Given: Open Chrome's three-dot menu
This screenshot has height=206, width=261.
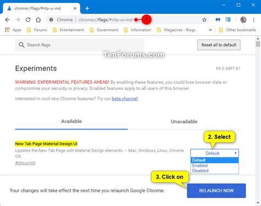Looking at the screenshot, I should pyautogui.click(x=254, y=20).
